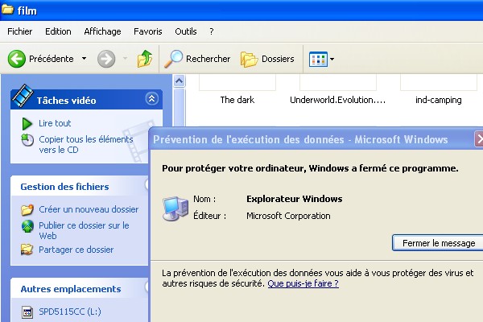Open the Edition menu

point(58,31)
